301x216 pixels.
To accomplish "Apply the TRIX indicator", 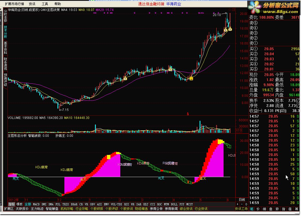I will click(66, 204).
